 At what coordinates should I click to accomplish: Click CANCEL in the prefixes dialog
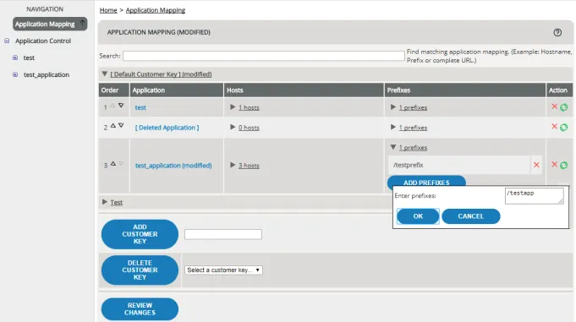pyautogui.click(x=471, y=216)
